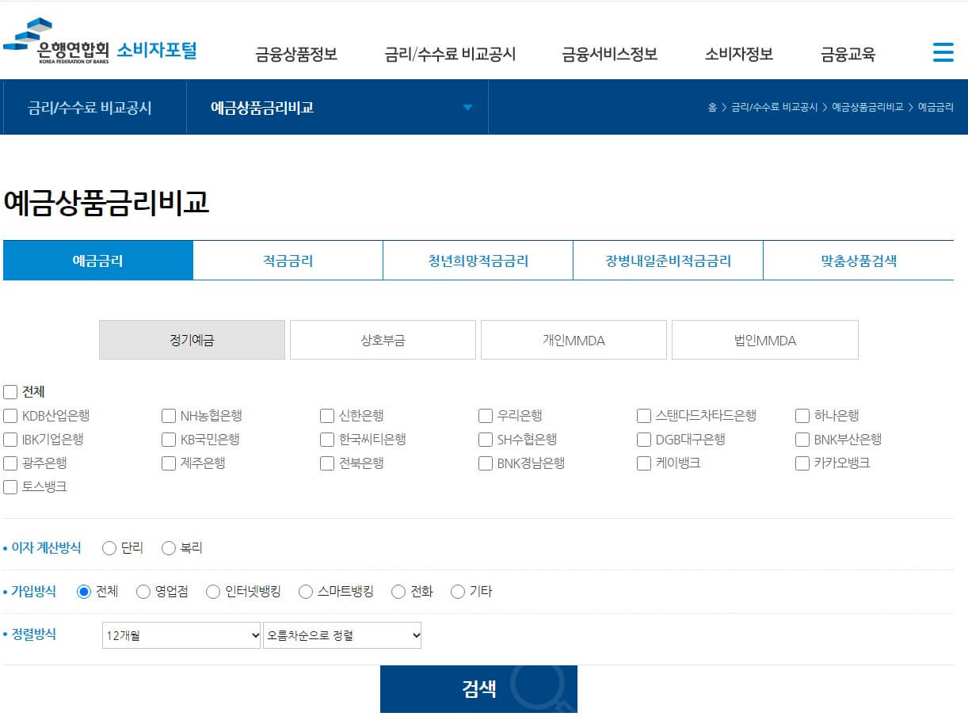
Task: Switch to the 적금금리 tab
Action: (288, 260)
